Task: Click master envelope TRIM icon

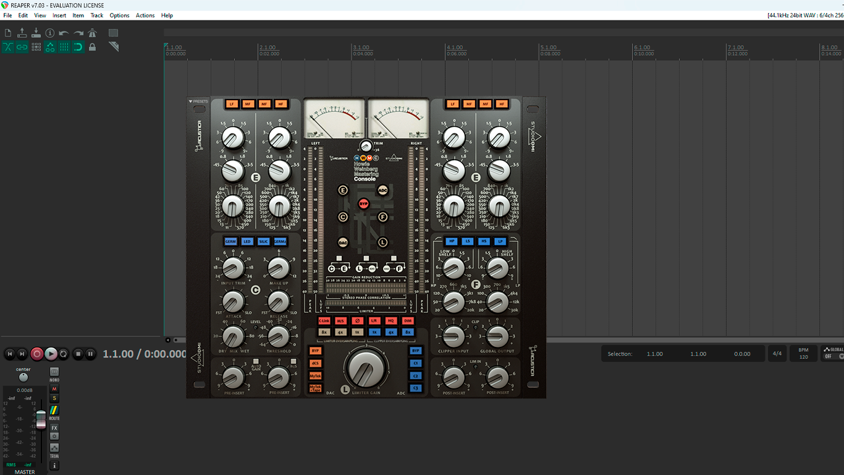Action: point(54,448)
